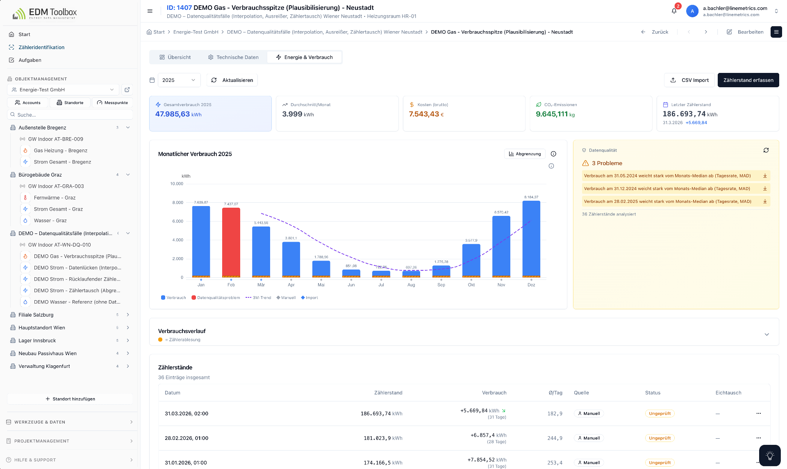Viewport: 787px width, 469px height.
Task: Click blue Dez bar in chart
Action: 531,239
